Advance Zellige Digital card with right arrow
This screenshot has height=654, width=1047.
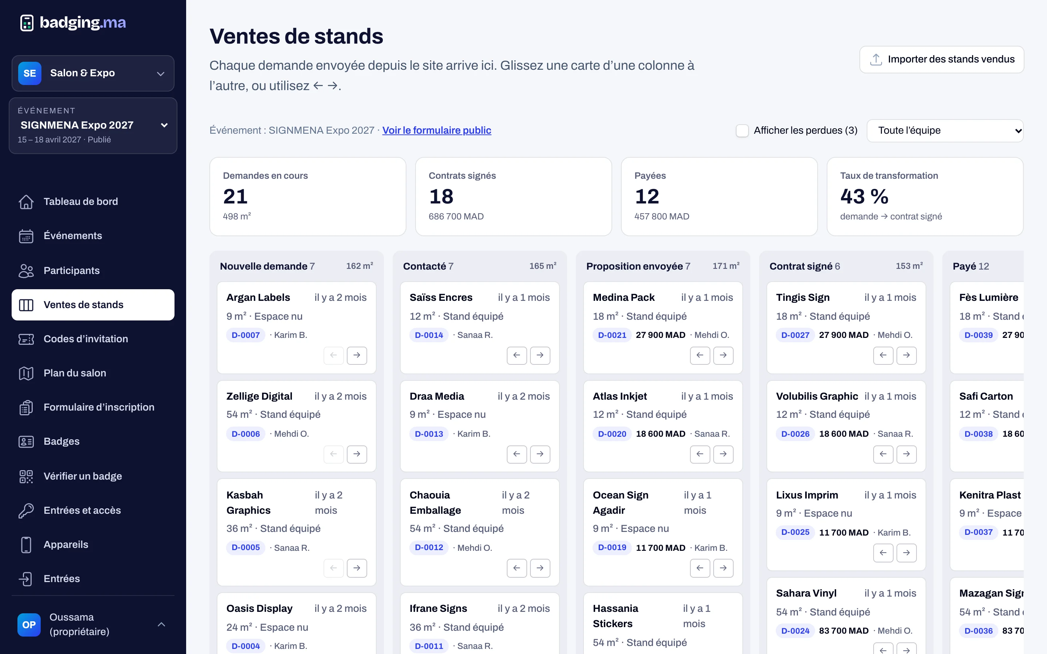tap(357, 454)
